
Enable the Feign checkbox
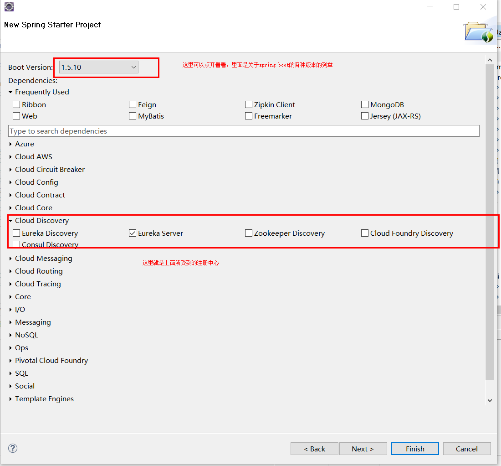pyautogui.click(x=132, y=104)
